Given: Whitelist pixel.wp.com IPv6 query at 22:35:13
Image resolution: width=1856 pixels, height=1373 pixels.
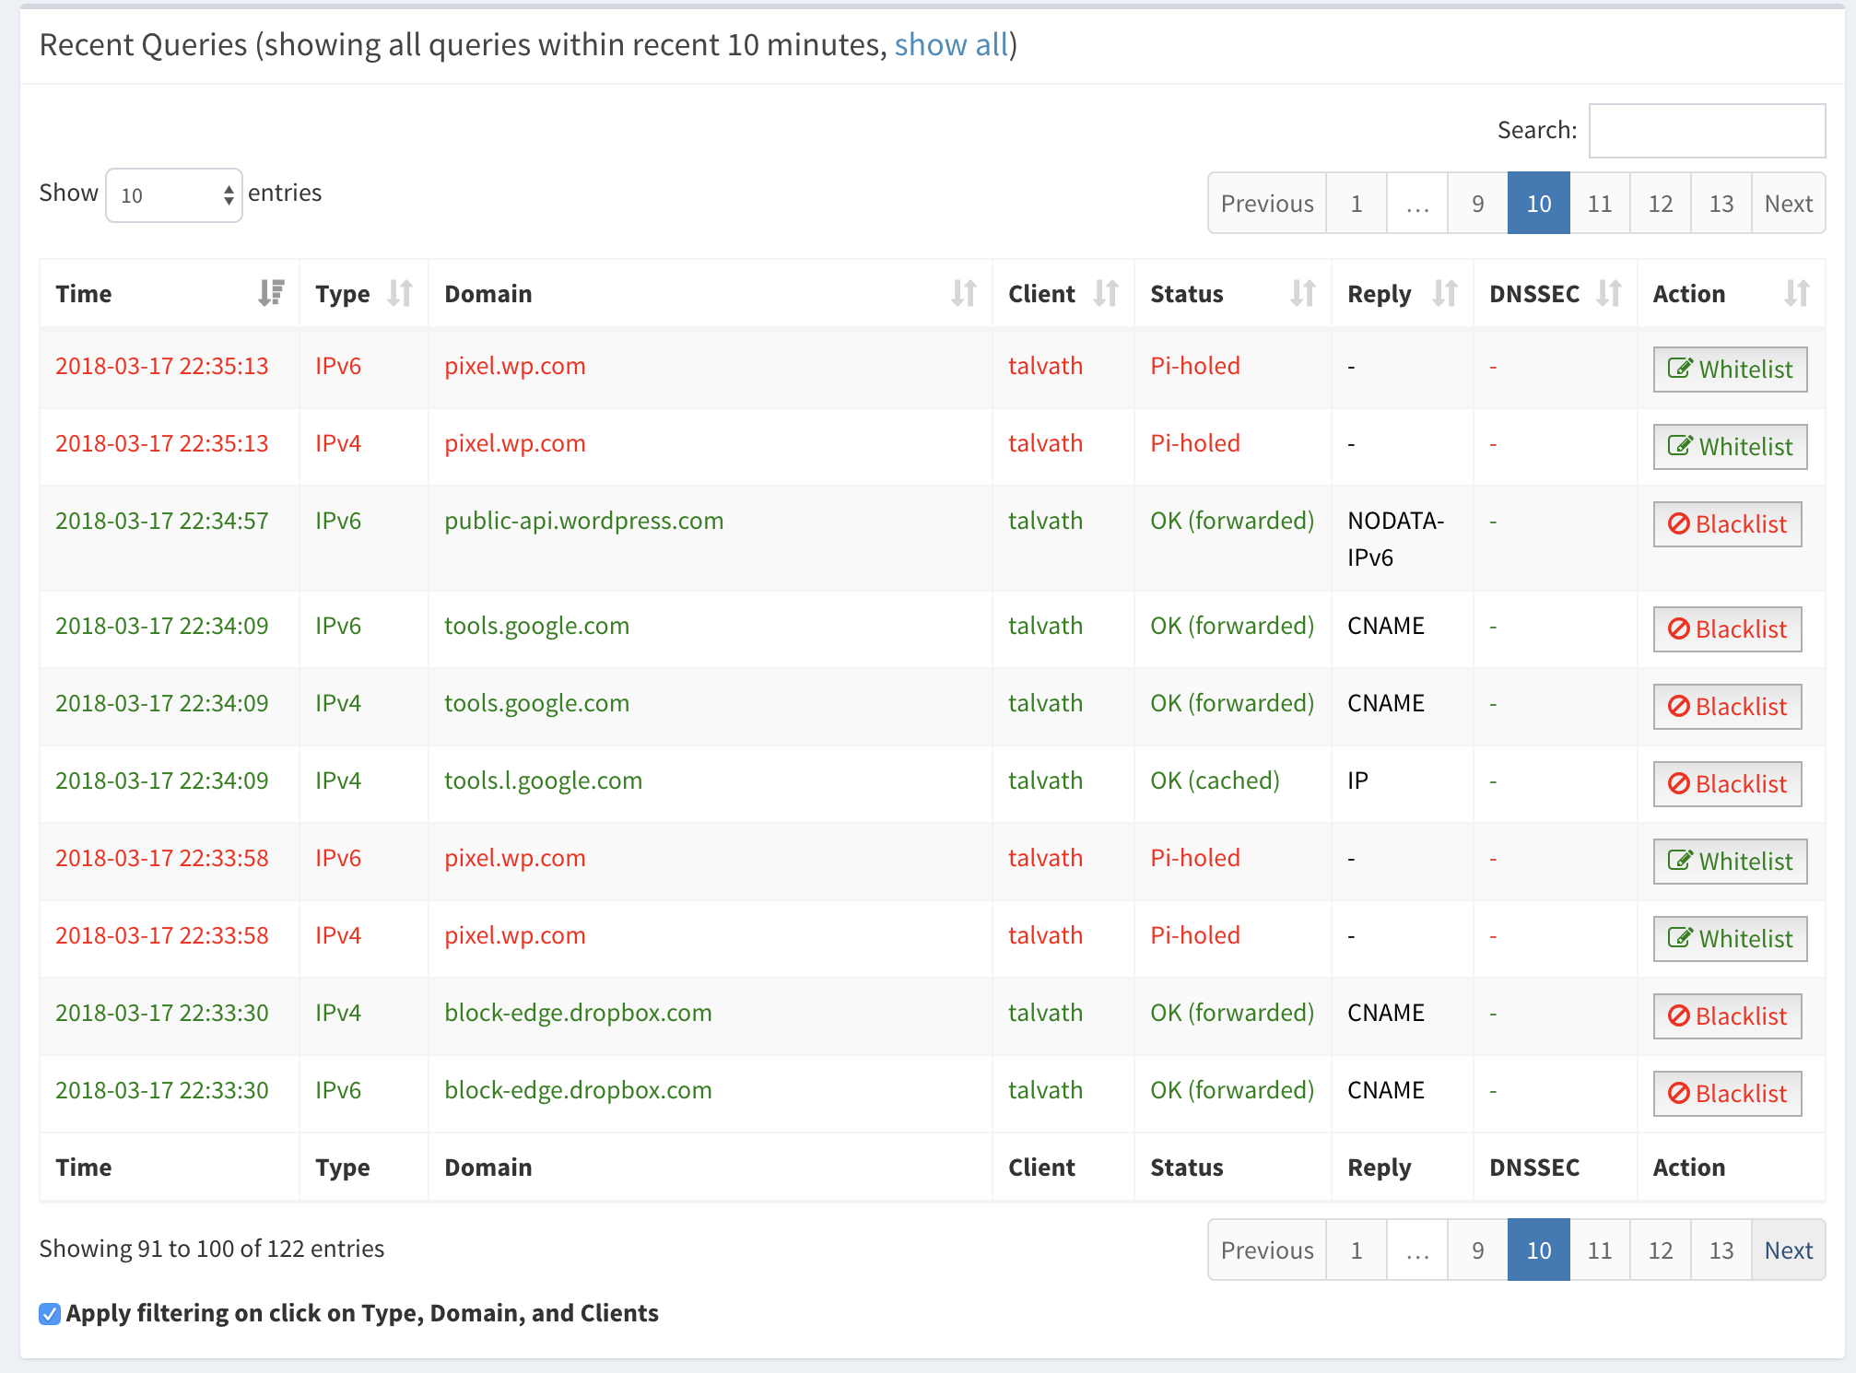Looking at the screenshot, I should tap(1730, 370).
